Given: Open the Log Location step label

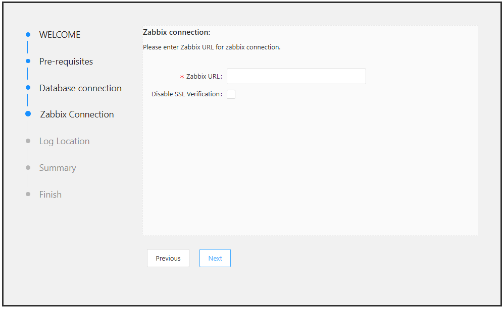Looking at the screenshot, I should 64,141.
